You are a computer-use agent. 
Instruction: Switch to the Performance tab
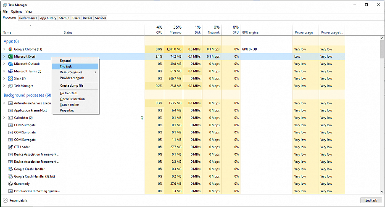pos(28,18)
